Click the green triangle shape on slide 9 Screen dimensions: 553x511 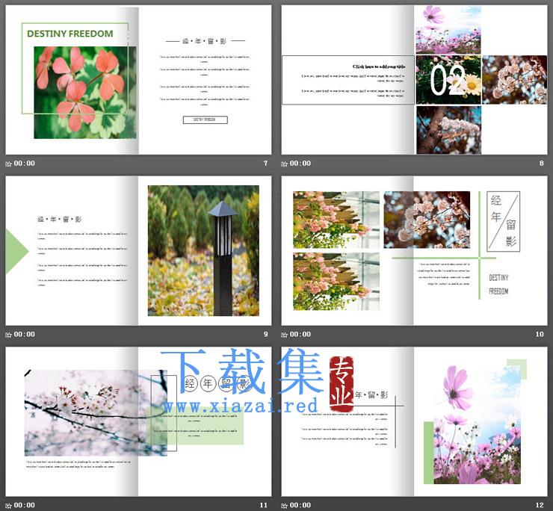[x=16, y=251]
